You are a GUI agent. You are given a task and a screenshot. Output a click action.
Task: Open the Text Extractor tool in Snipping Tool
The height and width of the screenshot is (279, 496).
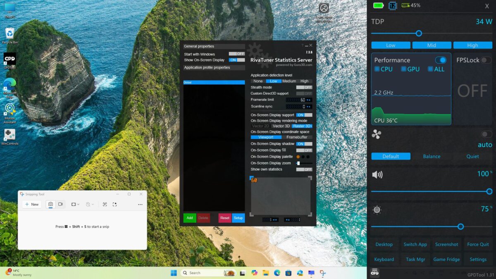tap(105, 204)
